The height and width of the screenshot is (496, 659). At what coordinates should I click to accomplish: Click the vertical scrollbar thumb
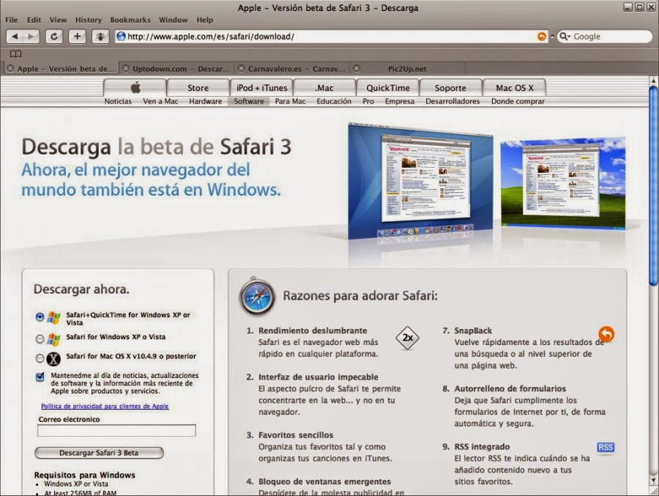coord(653,185)
